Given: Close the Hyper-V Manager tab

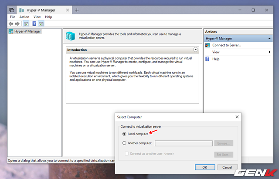Looking at the screenshot, I should click(68, 10).
